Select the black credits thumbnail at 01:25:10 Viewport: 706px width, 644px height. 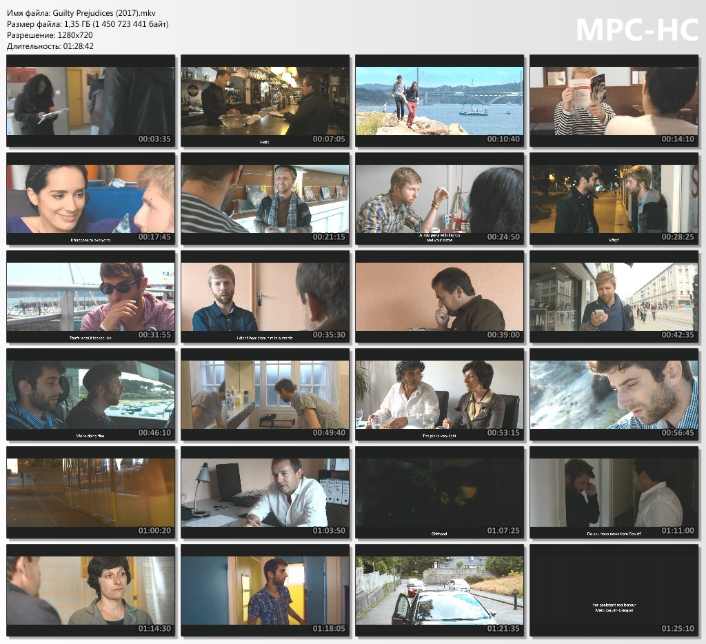(x=614, y=590)
